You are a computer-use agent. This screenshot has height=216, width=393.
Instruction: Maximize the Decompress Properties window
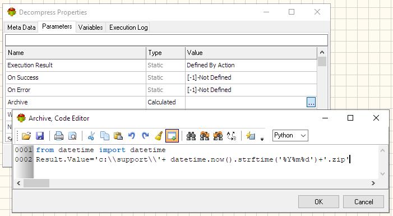coord(292,12)
